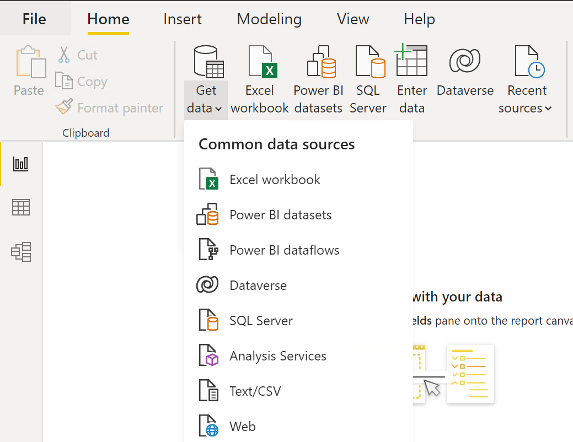The height and width of the screenshot is (442, 573).
Task: Choose the Text/CSV file icon
Action: coord(208,390)
